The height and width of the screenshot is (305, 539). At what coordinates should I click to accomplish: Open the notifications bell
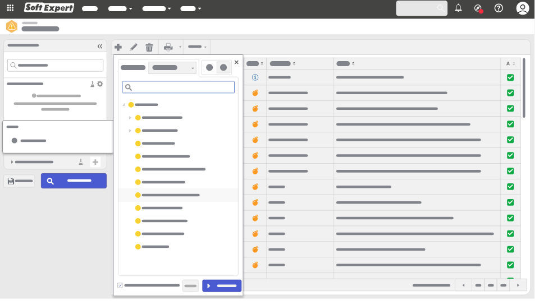458,8
